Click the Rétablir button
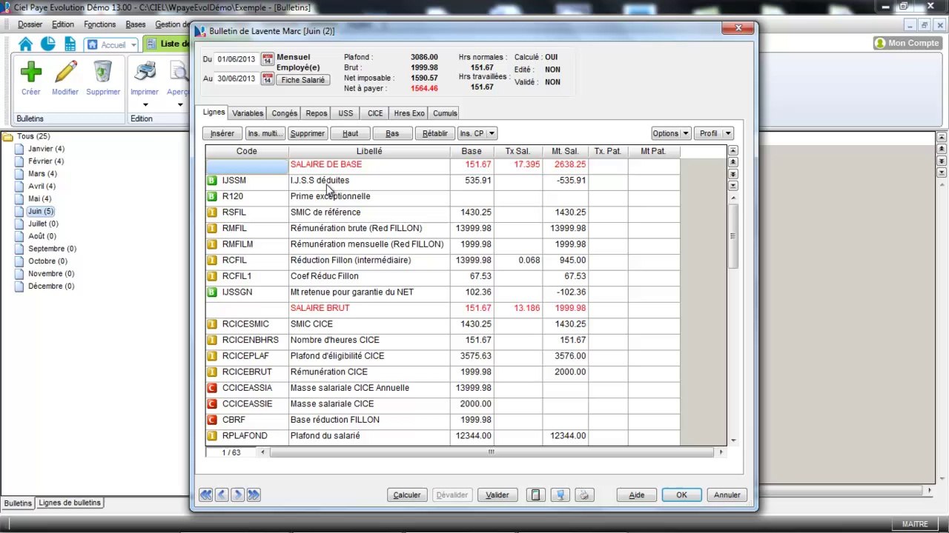The width and height of the screenshot is (949, 533). tap(435, 133)
